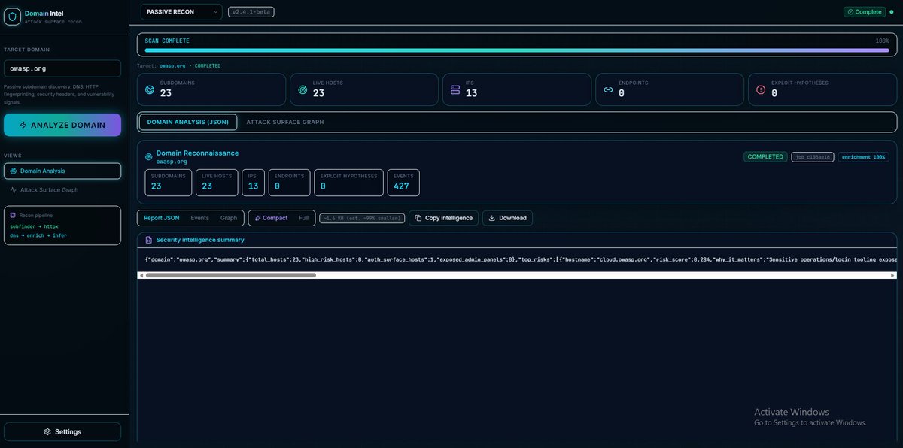
Task: Click the enrichment 100% badge
Action: [x=864, y=156]
